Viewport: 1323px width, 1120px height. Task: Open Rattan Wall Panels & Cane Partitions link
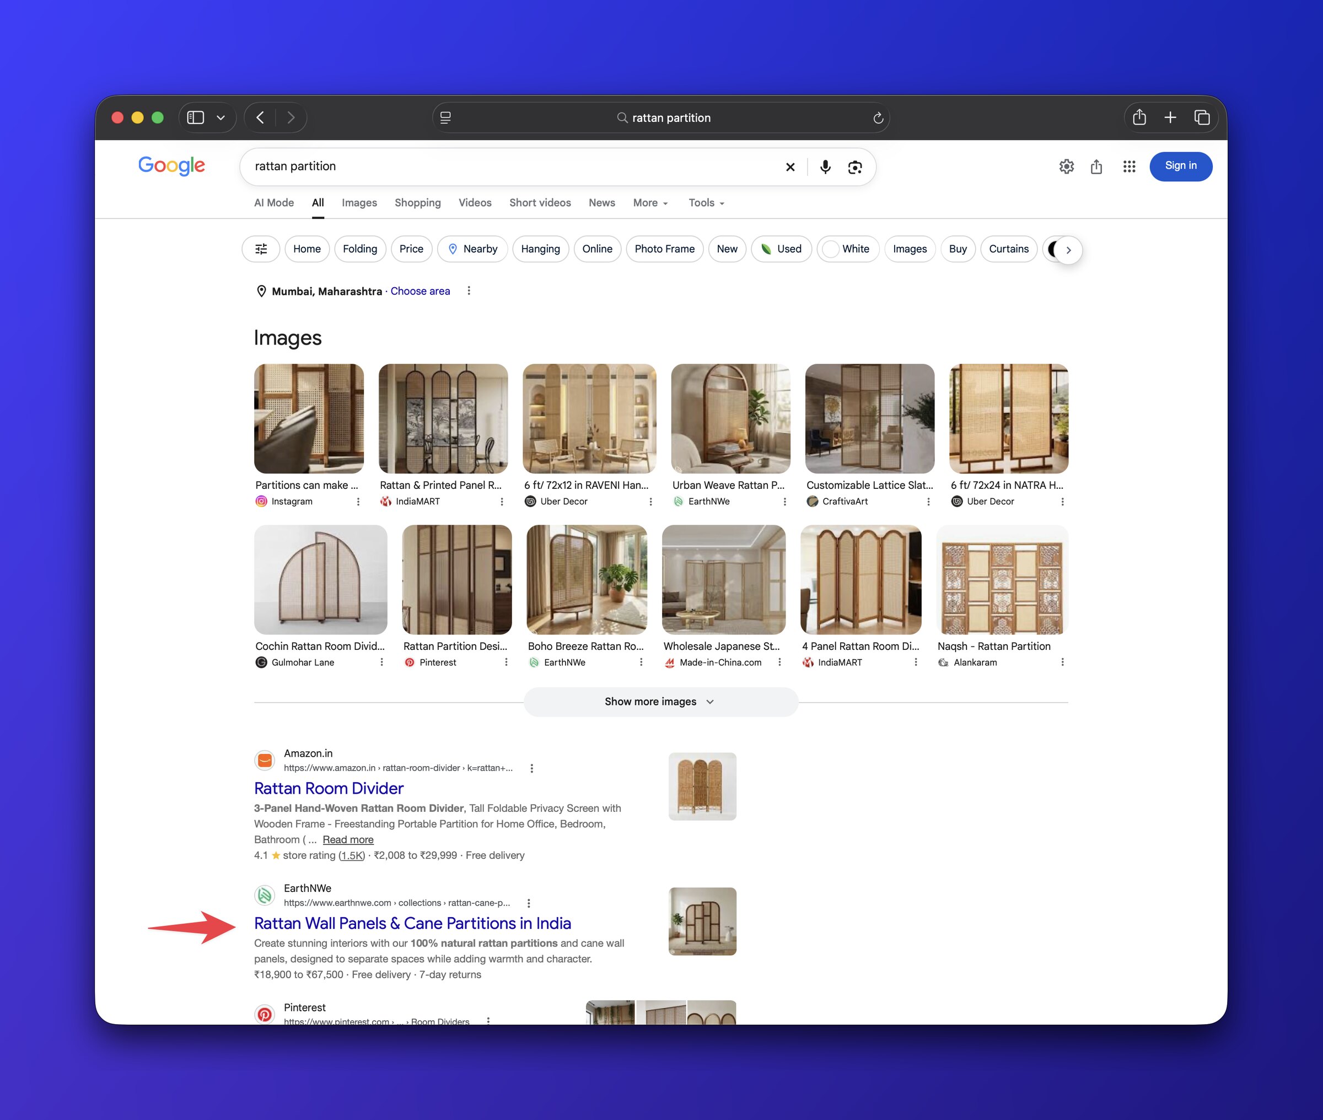pos(413,923)
